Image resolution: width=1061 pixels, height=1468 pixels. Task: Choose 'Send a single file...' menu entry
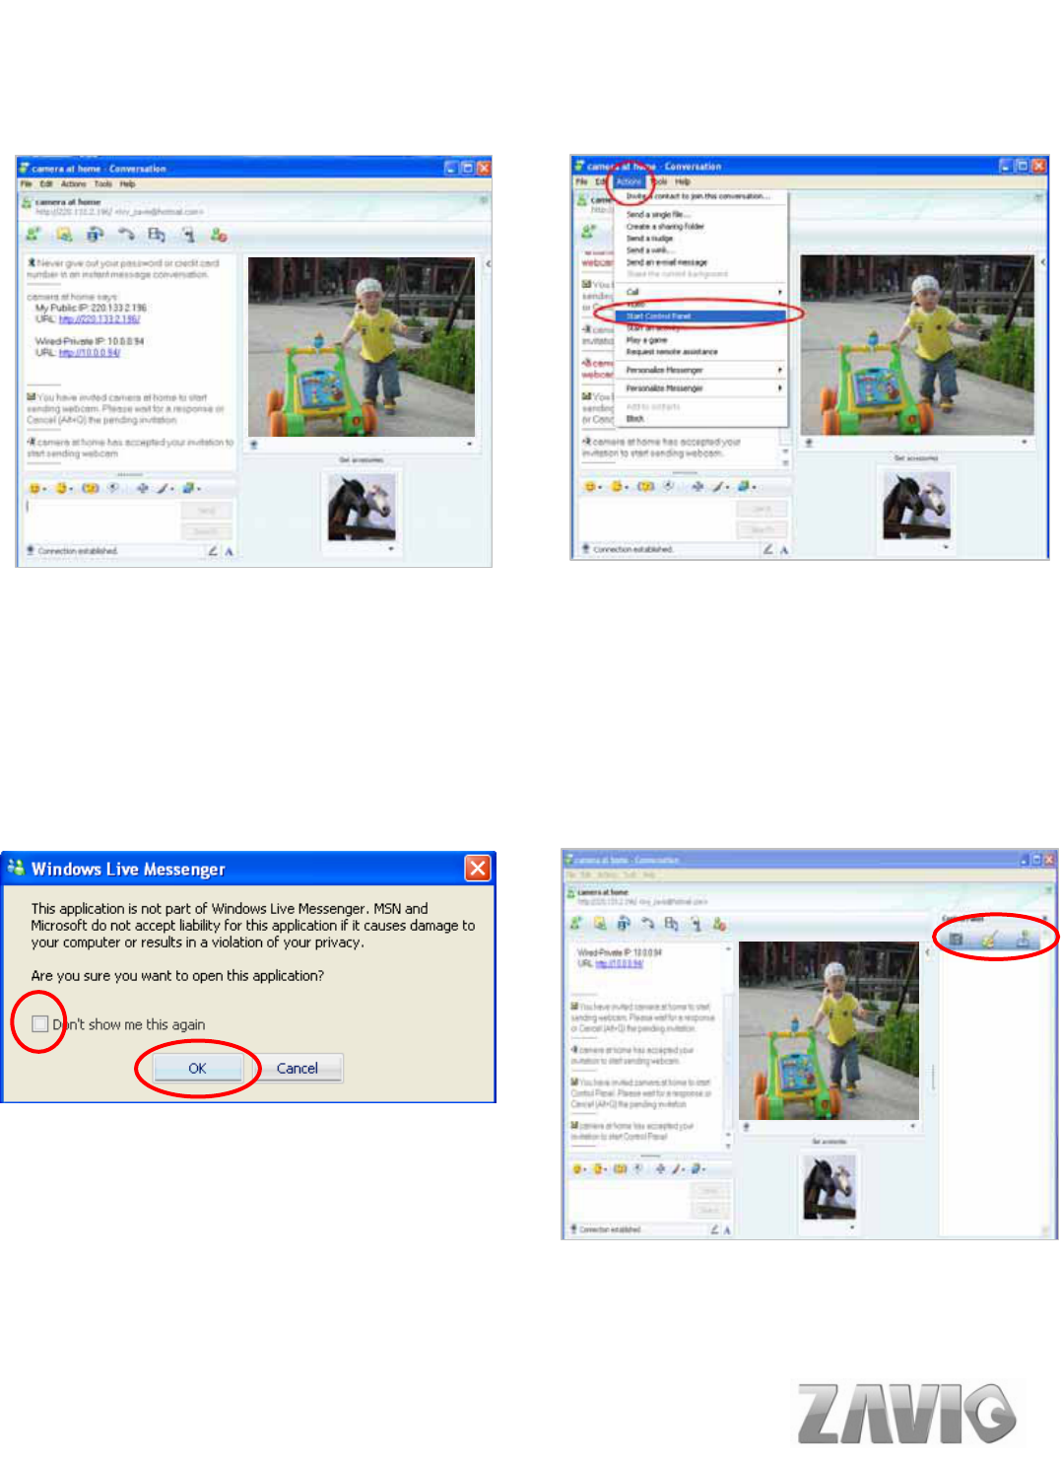point(658,214)
